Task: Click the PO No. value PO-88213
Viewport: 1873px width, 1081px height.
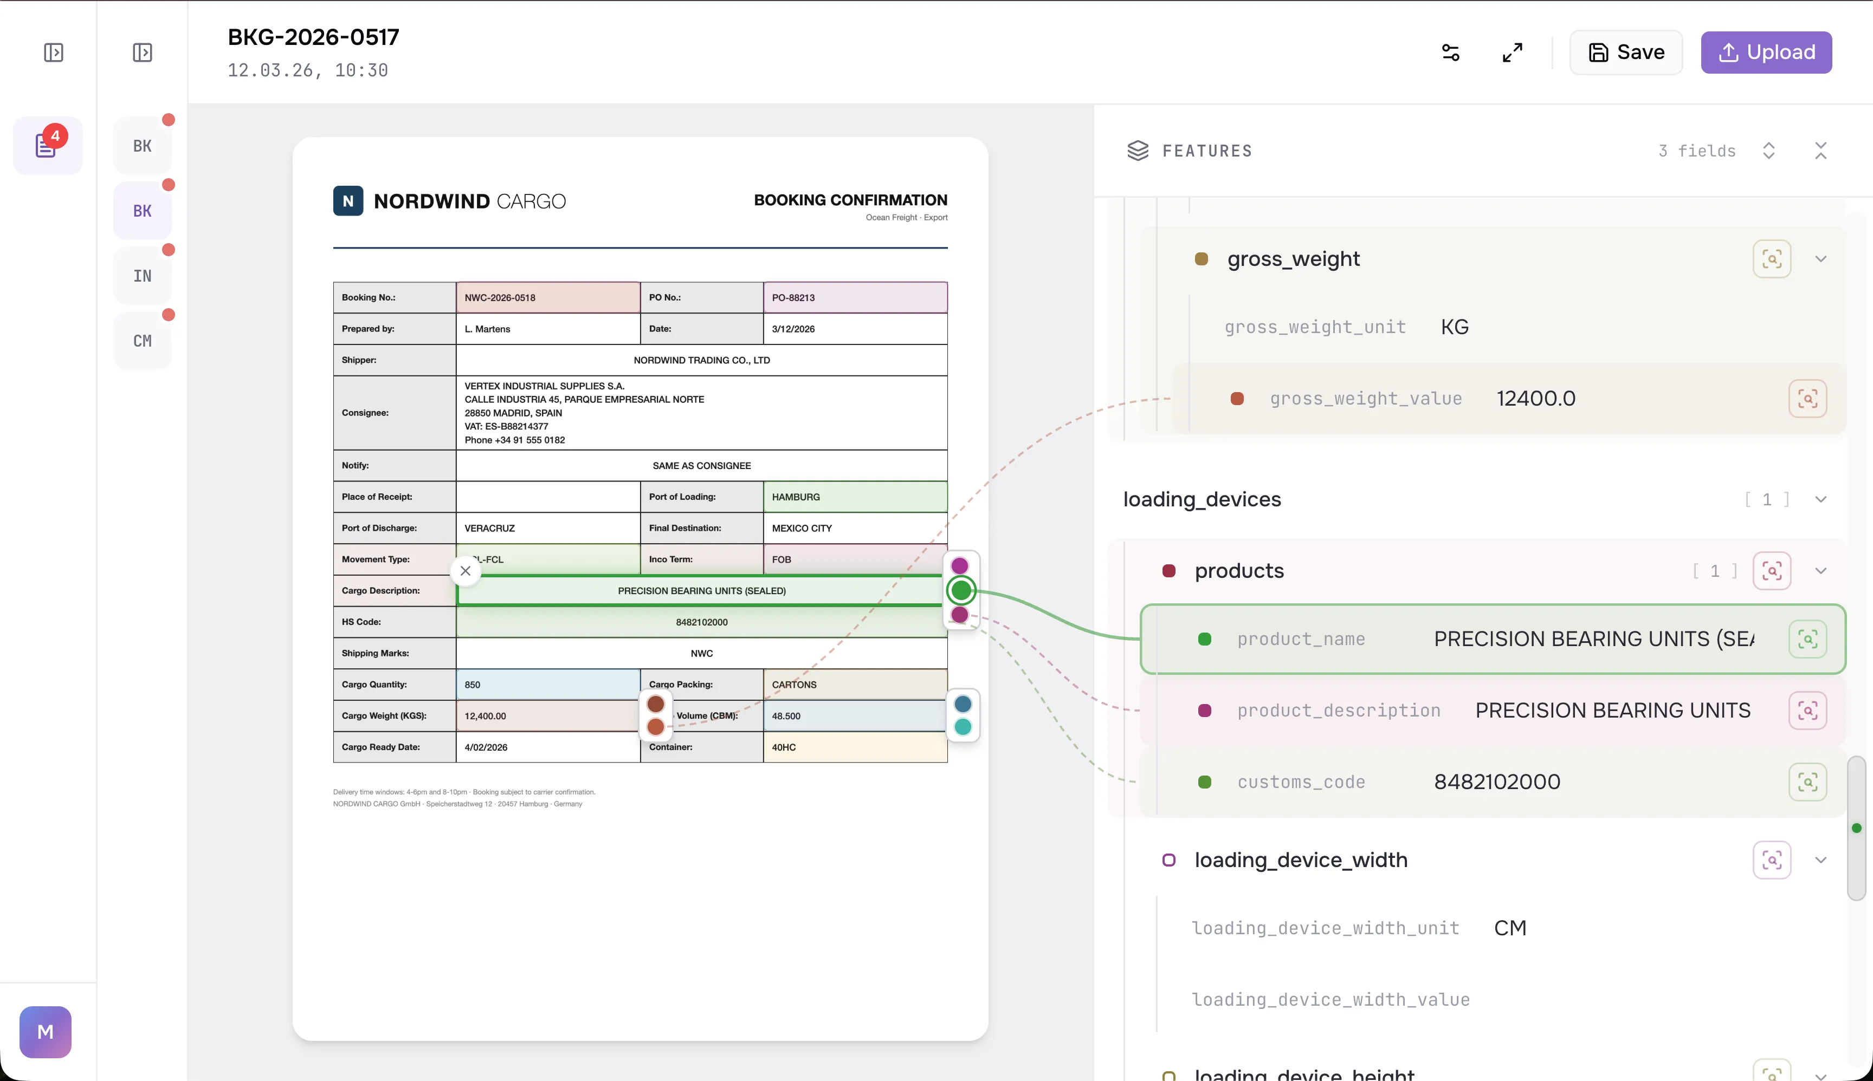Action: [x=855, y=298]
